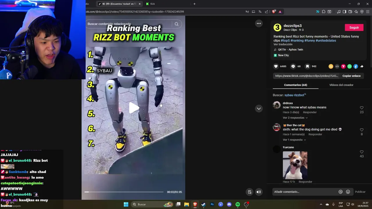Screen dimensions: 372x209
Task: Open media control music note icon
Action: click(x=339, y=12)
